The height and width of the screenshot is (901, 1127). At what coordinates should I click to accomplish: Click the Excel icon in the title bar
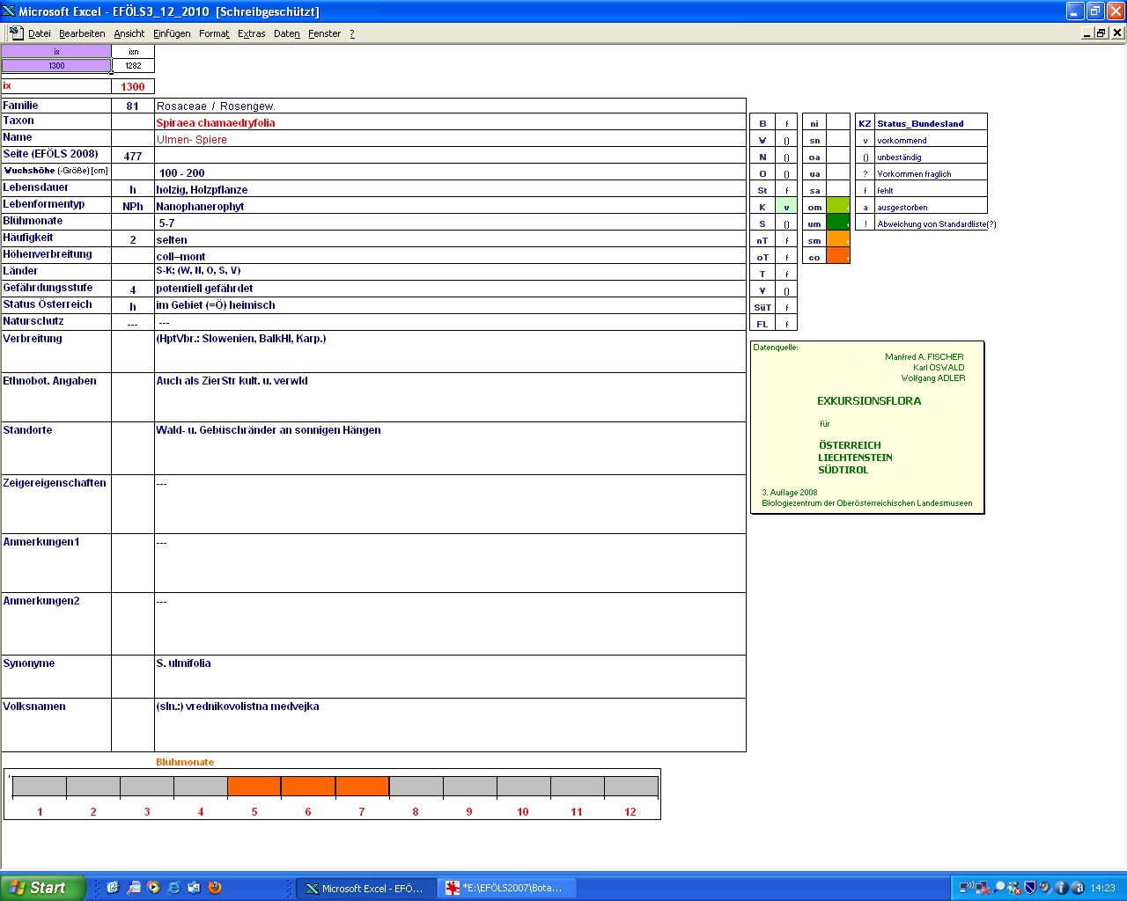[9, 11]
